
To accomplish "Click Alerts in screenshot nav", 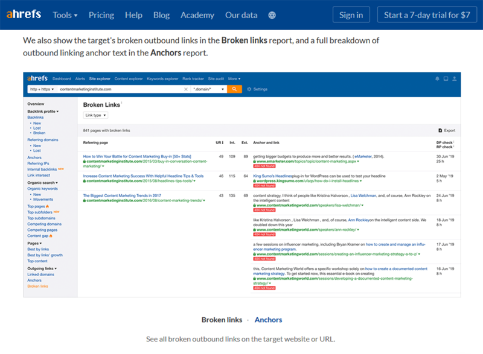I will pos(80,79).
